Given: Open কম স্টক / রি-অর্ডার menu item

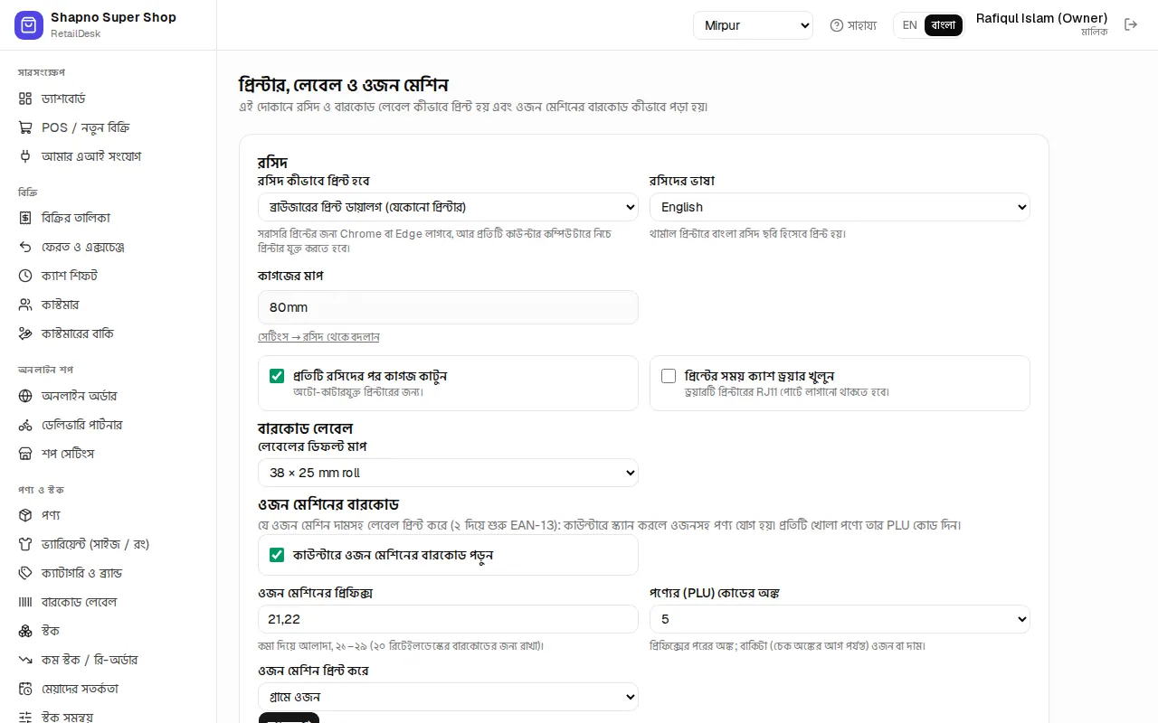Looking at the screenshot, I should coord(108,660).
